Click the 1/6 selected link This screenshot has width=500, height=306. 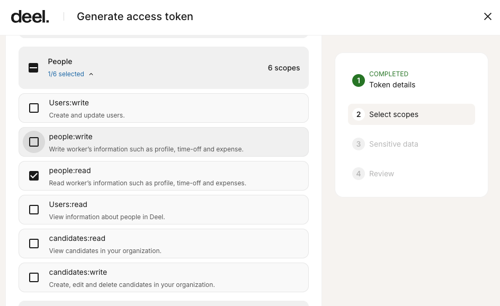[66, 74]
